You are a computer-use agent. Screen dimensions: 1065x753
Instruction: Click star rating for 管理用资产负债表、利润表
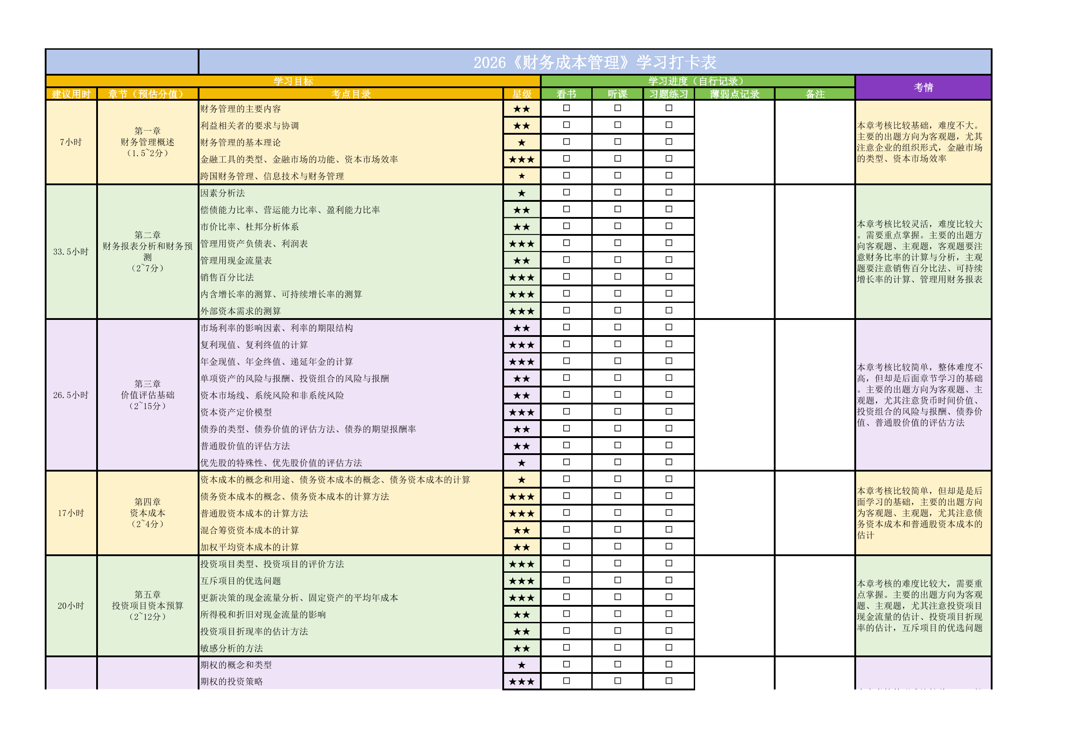(x=522, y=243)
